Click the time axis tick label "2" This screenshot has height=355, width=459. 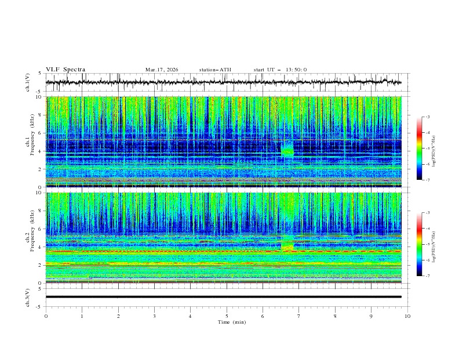(118, 316)
